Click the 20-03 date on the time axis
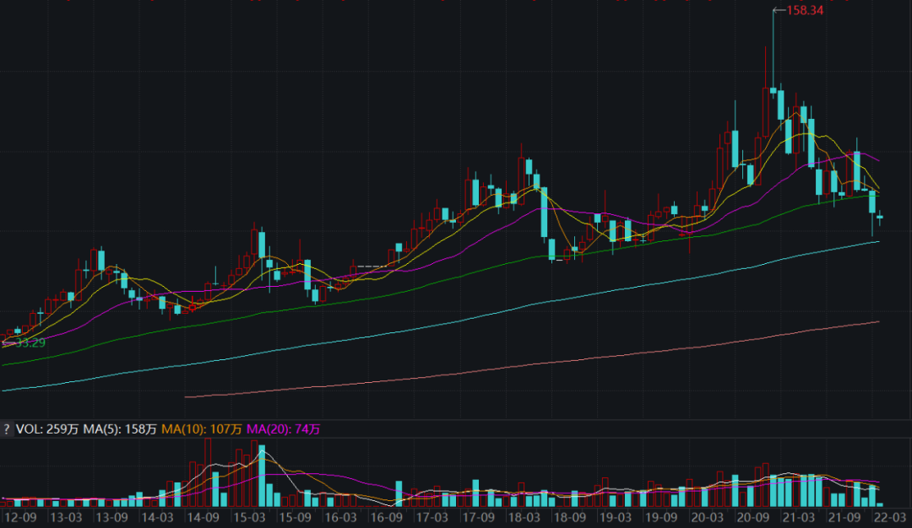Viewport: 912px width, 528px height. click(x=708, y=517)
